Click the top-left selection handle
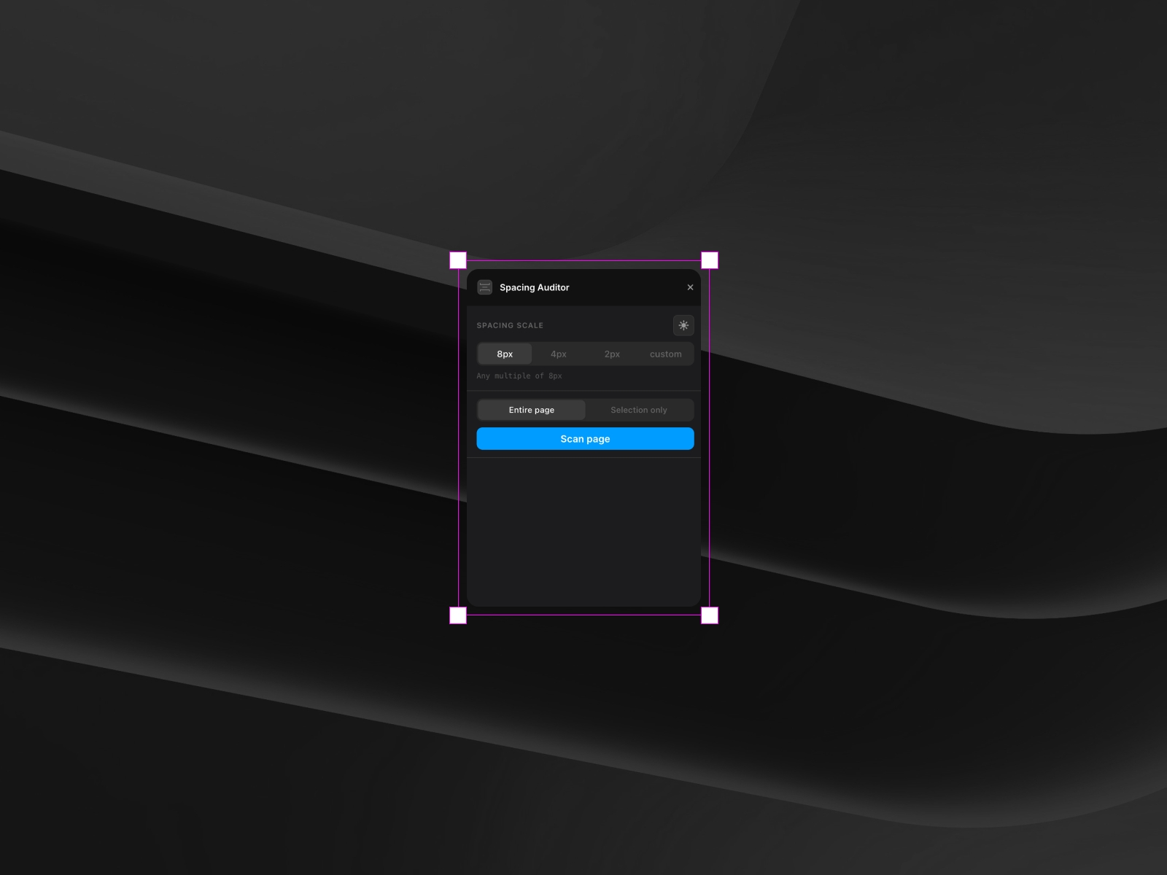The width and height of the screenshot is (1167, 875). (x=457, y=259)
